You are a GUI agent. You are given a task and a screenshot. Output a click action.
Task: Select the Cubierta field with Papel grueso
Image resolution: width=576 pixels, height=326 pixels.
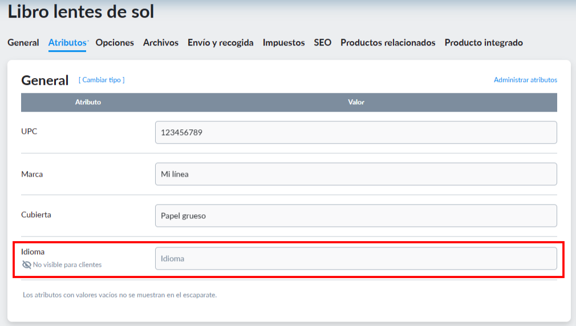pyautogui.click(x=356, y=215)
